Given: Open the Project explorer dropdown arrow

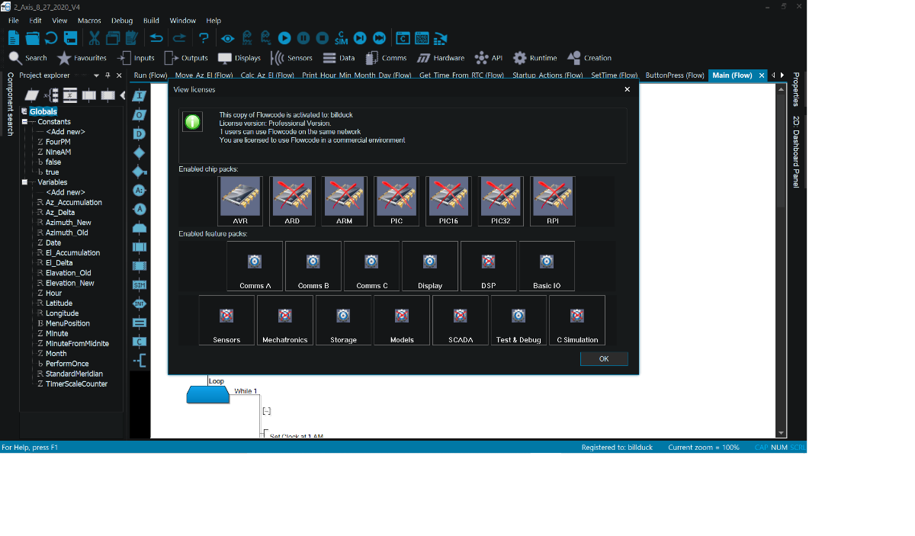Looking at the screenshot, I should [96, 75].
